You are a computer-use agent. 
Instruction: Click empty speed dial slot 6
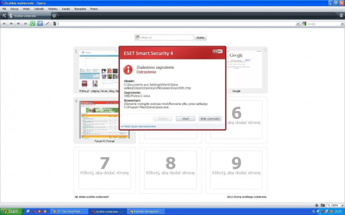[236, 120]
